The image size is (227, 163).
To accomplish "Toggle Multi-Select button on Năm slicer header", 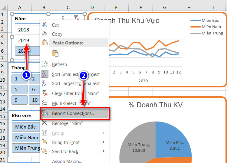I will click(x=65, y=18).
